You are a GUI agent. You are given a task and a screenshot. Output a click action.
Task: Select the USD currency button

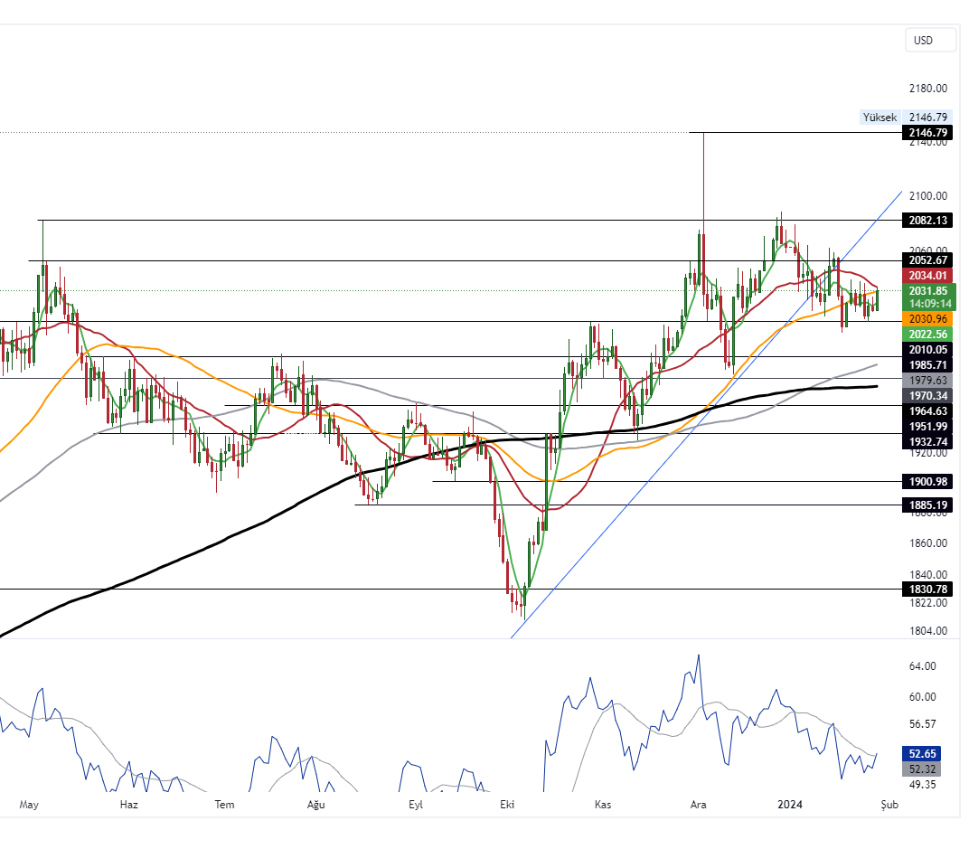[930, 40]
